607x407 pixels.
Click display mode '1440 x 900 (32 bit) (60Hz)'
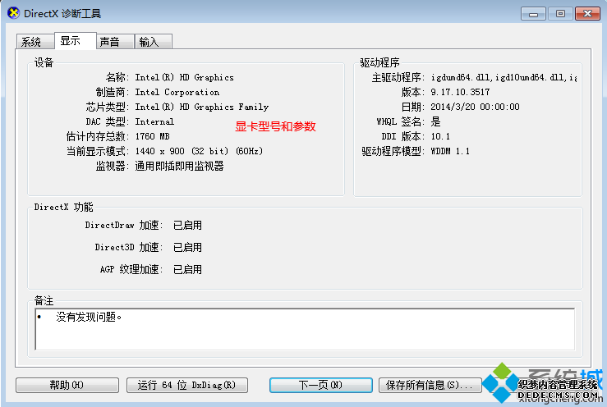pyautogui.click(x=199, y=151)
